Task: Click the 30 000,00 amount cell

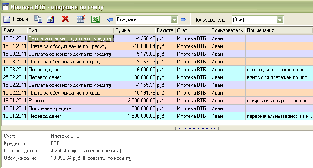Action: (135, 77)
